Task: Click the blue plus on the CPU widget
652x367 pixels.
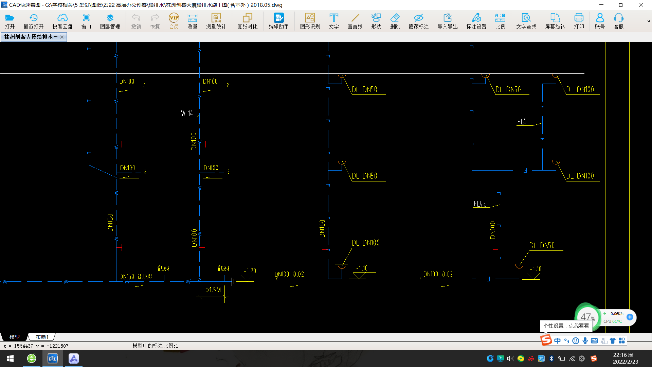Action: pyautogui.click(x=630, y=317)
